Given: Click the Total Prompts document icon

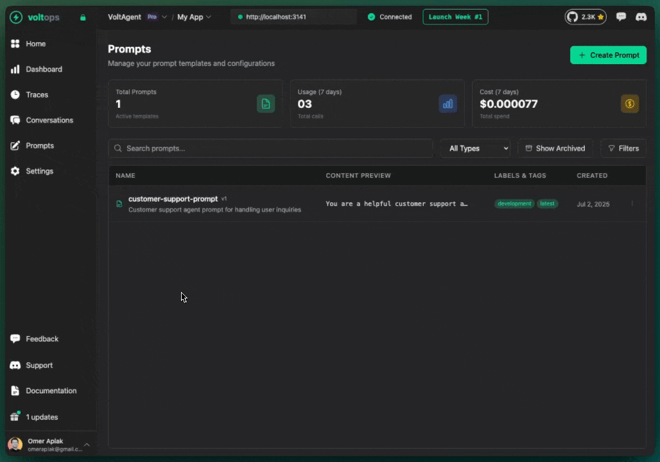Looking at the screenshot, I should coord(266,104).
